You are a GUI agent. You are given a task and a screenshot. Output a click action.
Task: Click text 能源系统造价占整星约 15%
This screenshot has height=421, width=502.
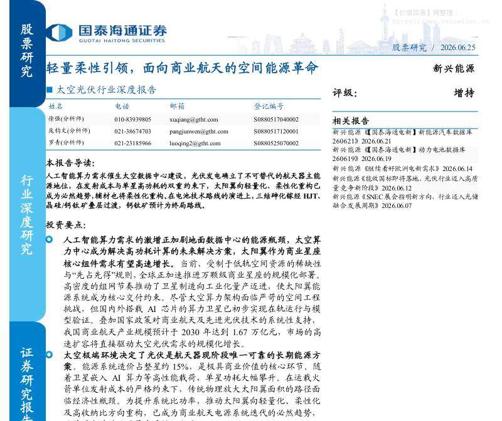(x=136, y=366)
